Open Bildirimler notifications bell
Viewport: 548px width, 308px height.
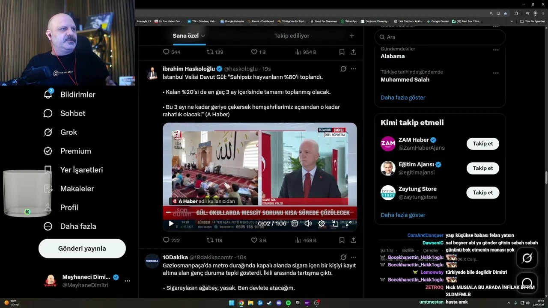pos(48,94)
